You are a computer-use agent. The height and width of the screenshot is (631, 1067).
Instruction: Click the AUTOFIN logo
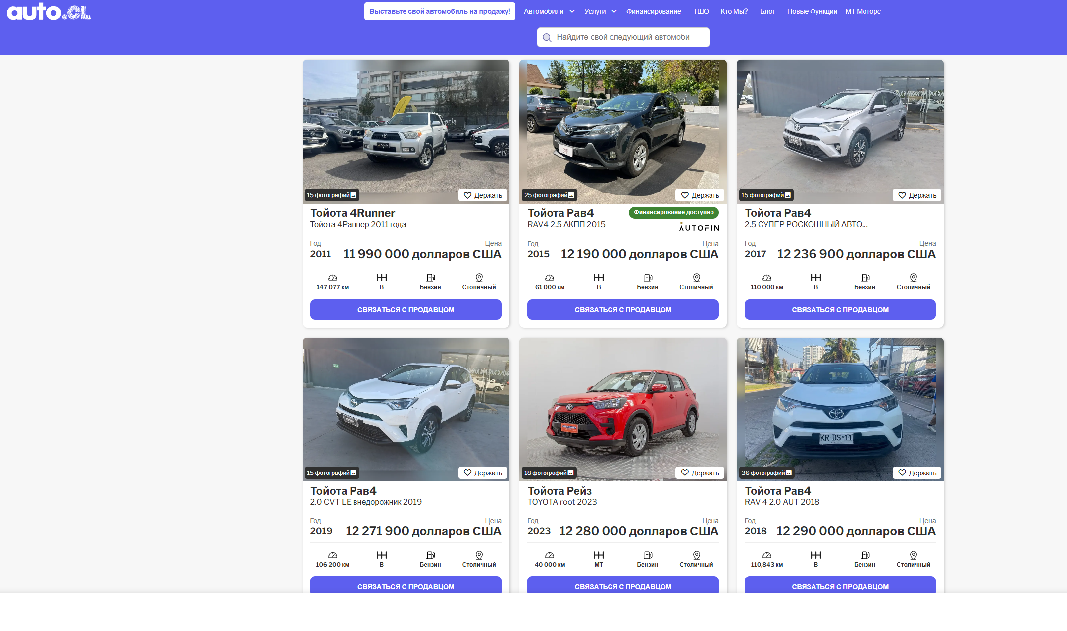[699, 227]
